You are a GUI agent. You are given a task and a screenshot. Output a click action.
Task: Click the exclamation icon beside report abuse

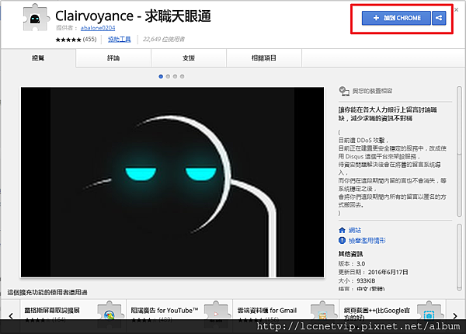[x=342, y=240]
